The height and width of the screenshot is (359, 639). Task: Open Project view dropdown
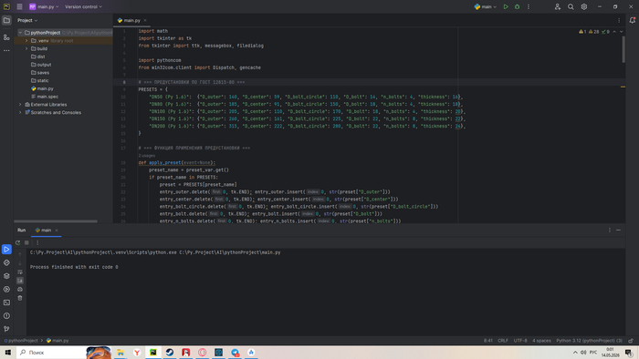(27, 20)
